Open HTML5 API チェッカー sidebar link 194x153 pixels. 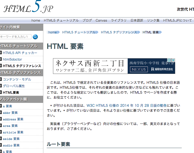pyautogui.click(x=20, y=53)
